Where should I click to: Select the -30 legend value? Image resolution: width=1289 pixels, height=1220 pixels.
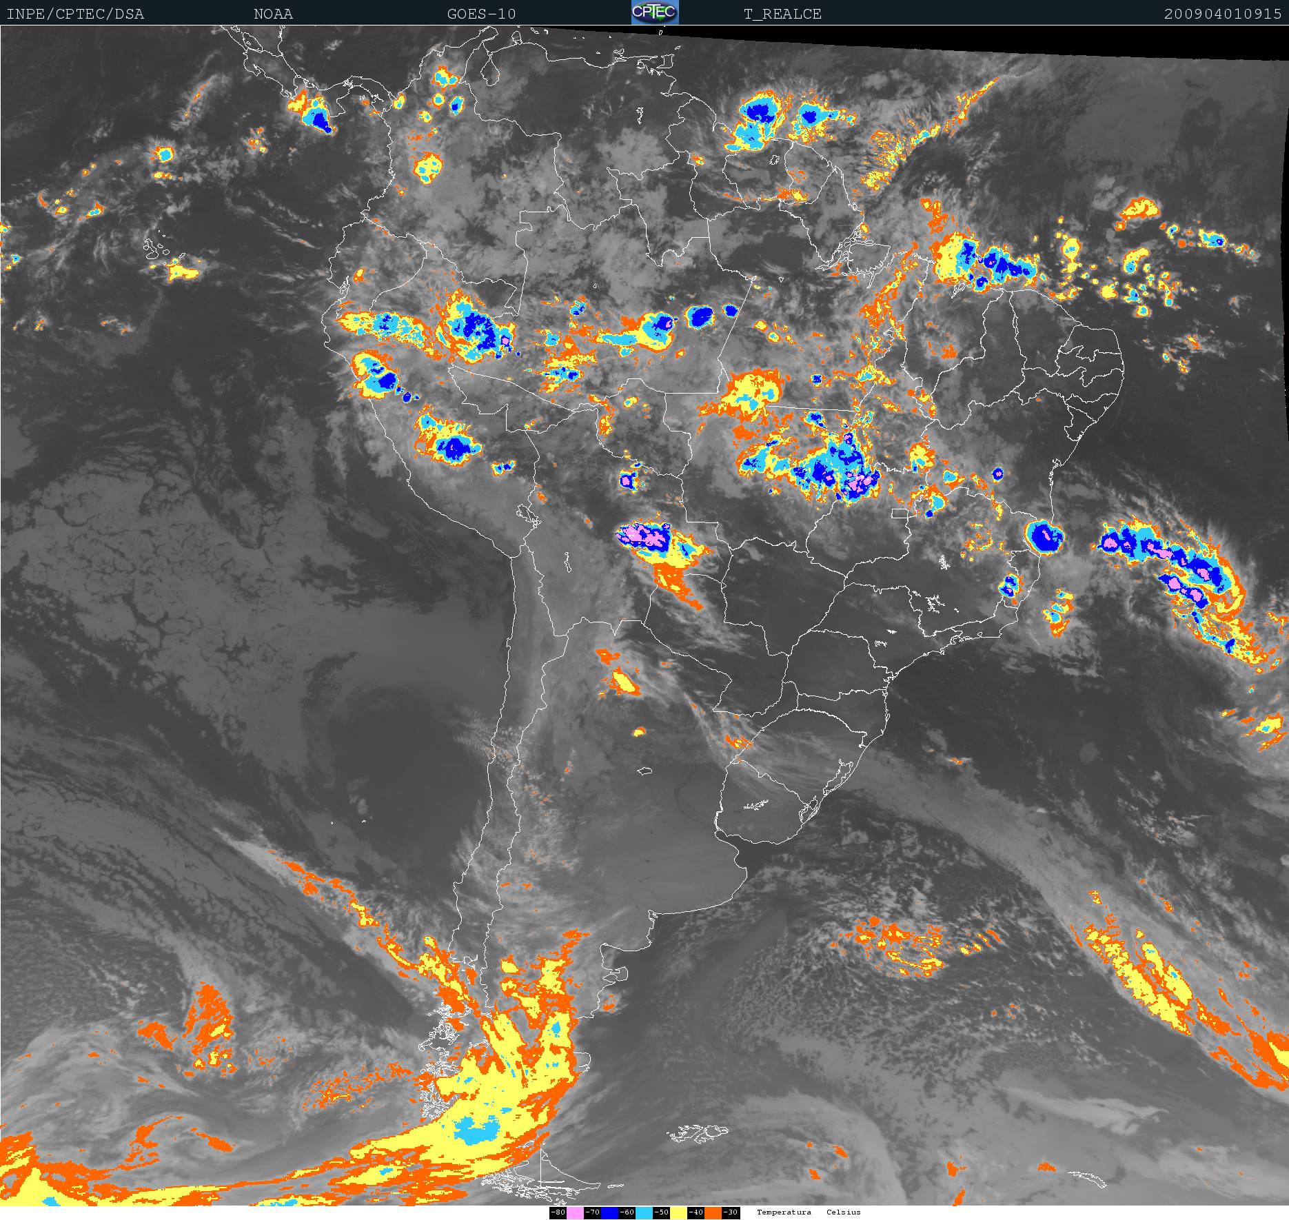(x=731, y=1212)
